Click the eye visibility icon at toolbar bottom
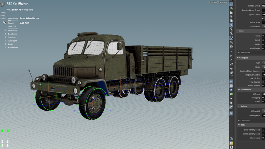Image resolution: width=265 pixels, height=149 pixels. pos(231,147)
